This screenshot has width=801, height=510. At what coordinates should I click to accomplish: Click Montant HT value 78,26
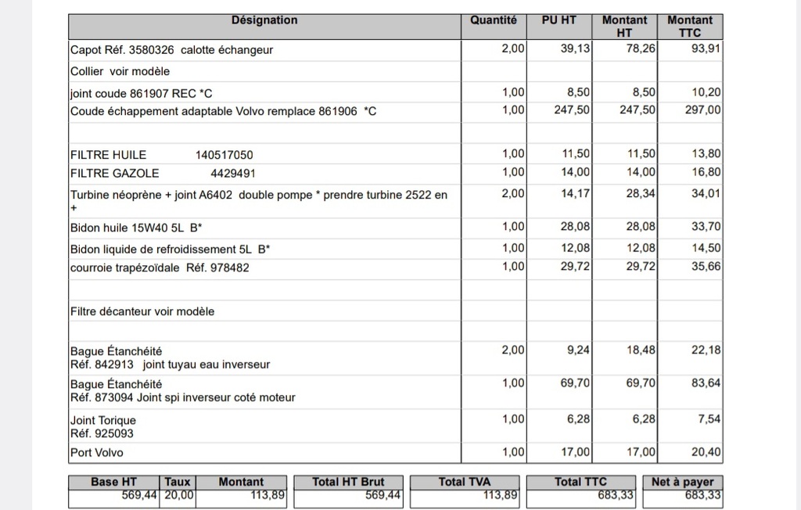pos(641,48)
